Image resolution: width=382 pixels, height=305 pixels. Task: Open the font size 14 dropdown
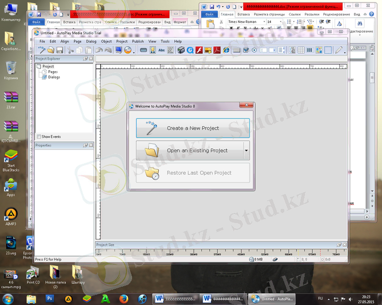pos(280,22)
